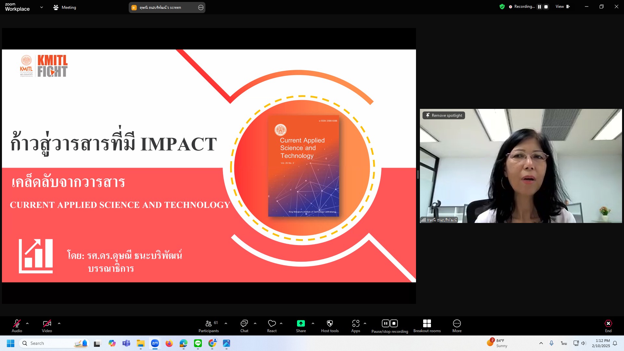Stop recording from bottom toolbar
Screen dimensions: 624x351
[x=394, y=323]
